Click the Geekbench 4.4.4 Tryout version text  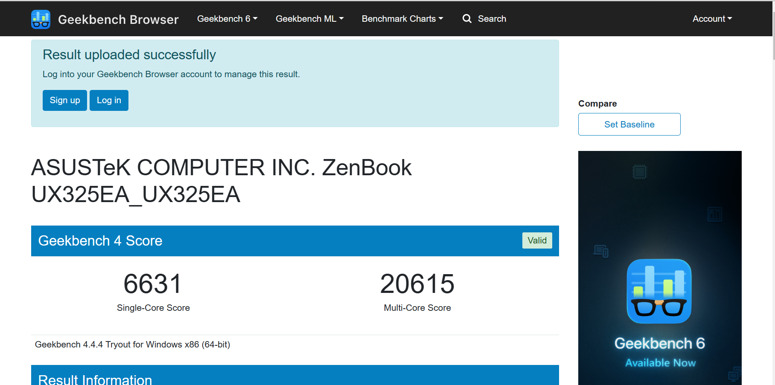pyautogui.click(x=132, y=344)
